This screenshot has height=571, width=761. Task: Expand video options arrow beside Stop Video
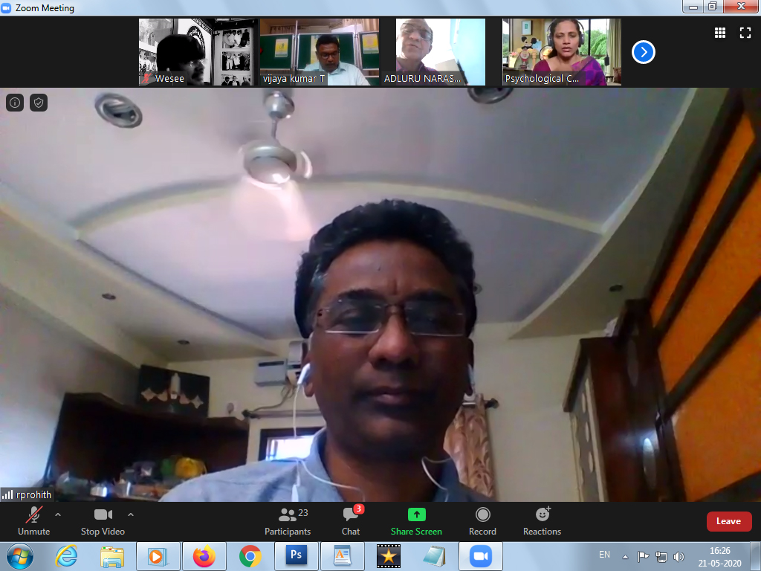click(131, 514)
